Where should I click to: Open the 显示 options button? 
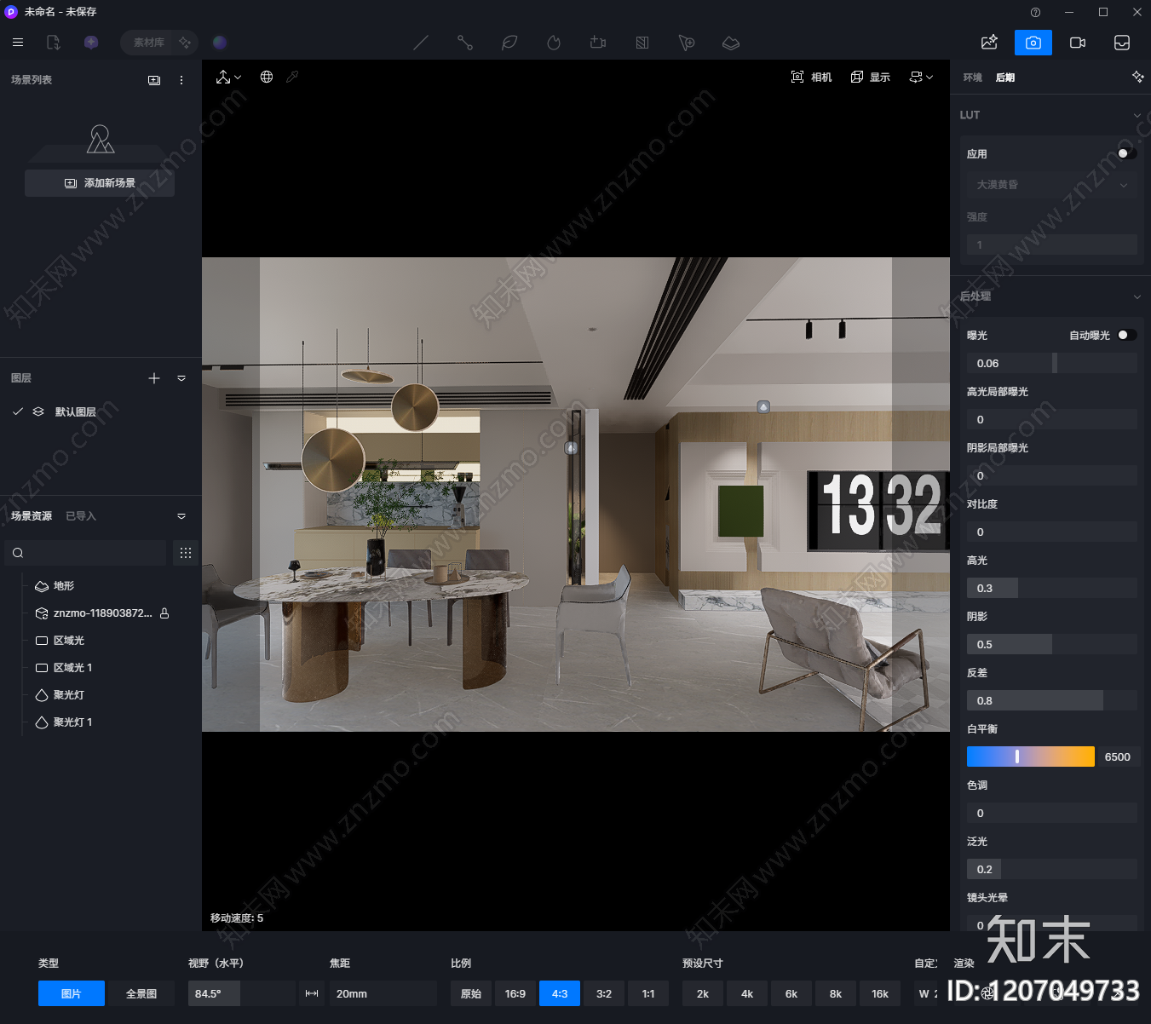click(x=870, y=77)
